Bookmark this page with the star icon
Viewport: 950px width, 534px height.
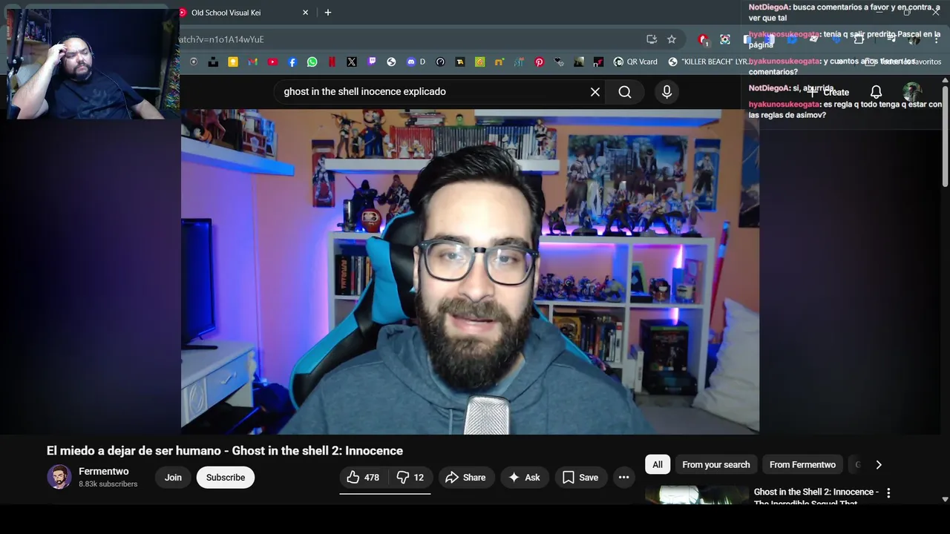pyautogui.click(x=672, y=39)
